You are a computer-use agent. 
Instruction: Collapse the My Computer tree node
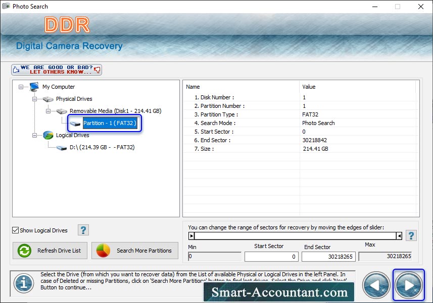[x=21, y=87]
